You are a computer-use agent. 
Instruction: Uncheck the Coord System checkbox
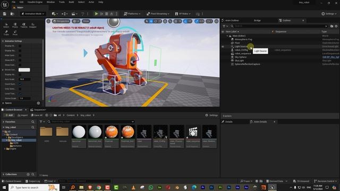[x=20, y=84]
